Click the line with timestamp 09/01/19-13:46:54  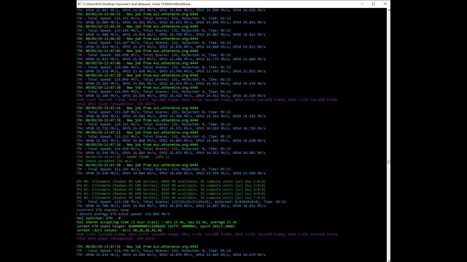(138, 27)
